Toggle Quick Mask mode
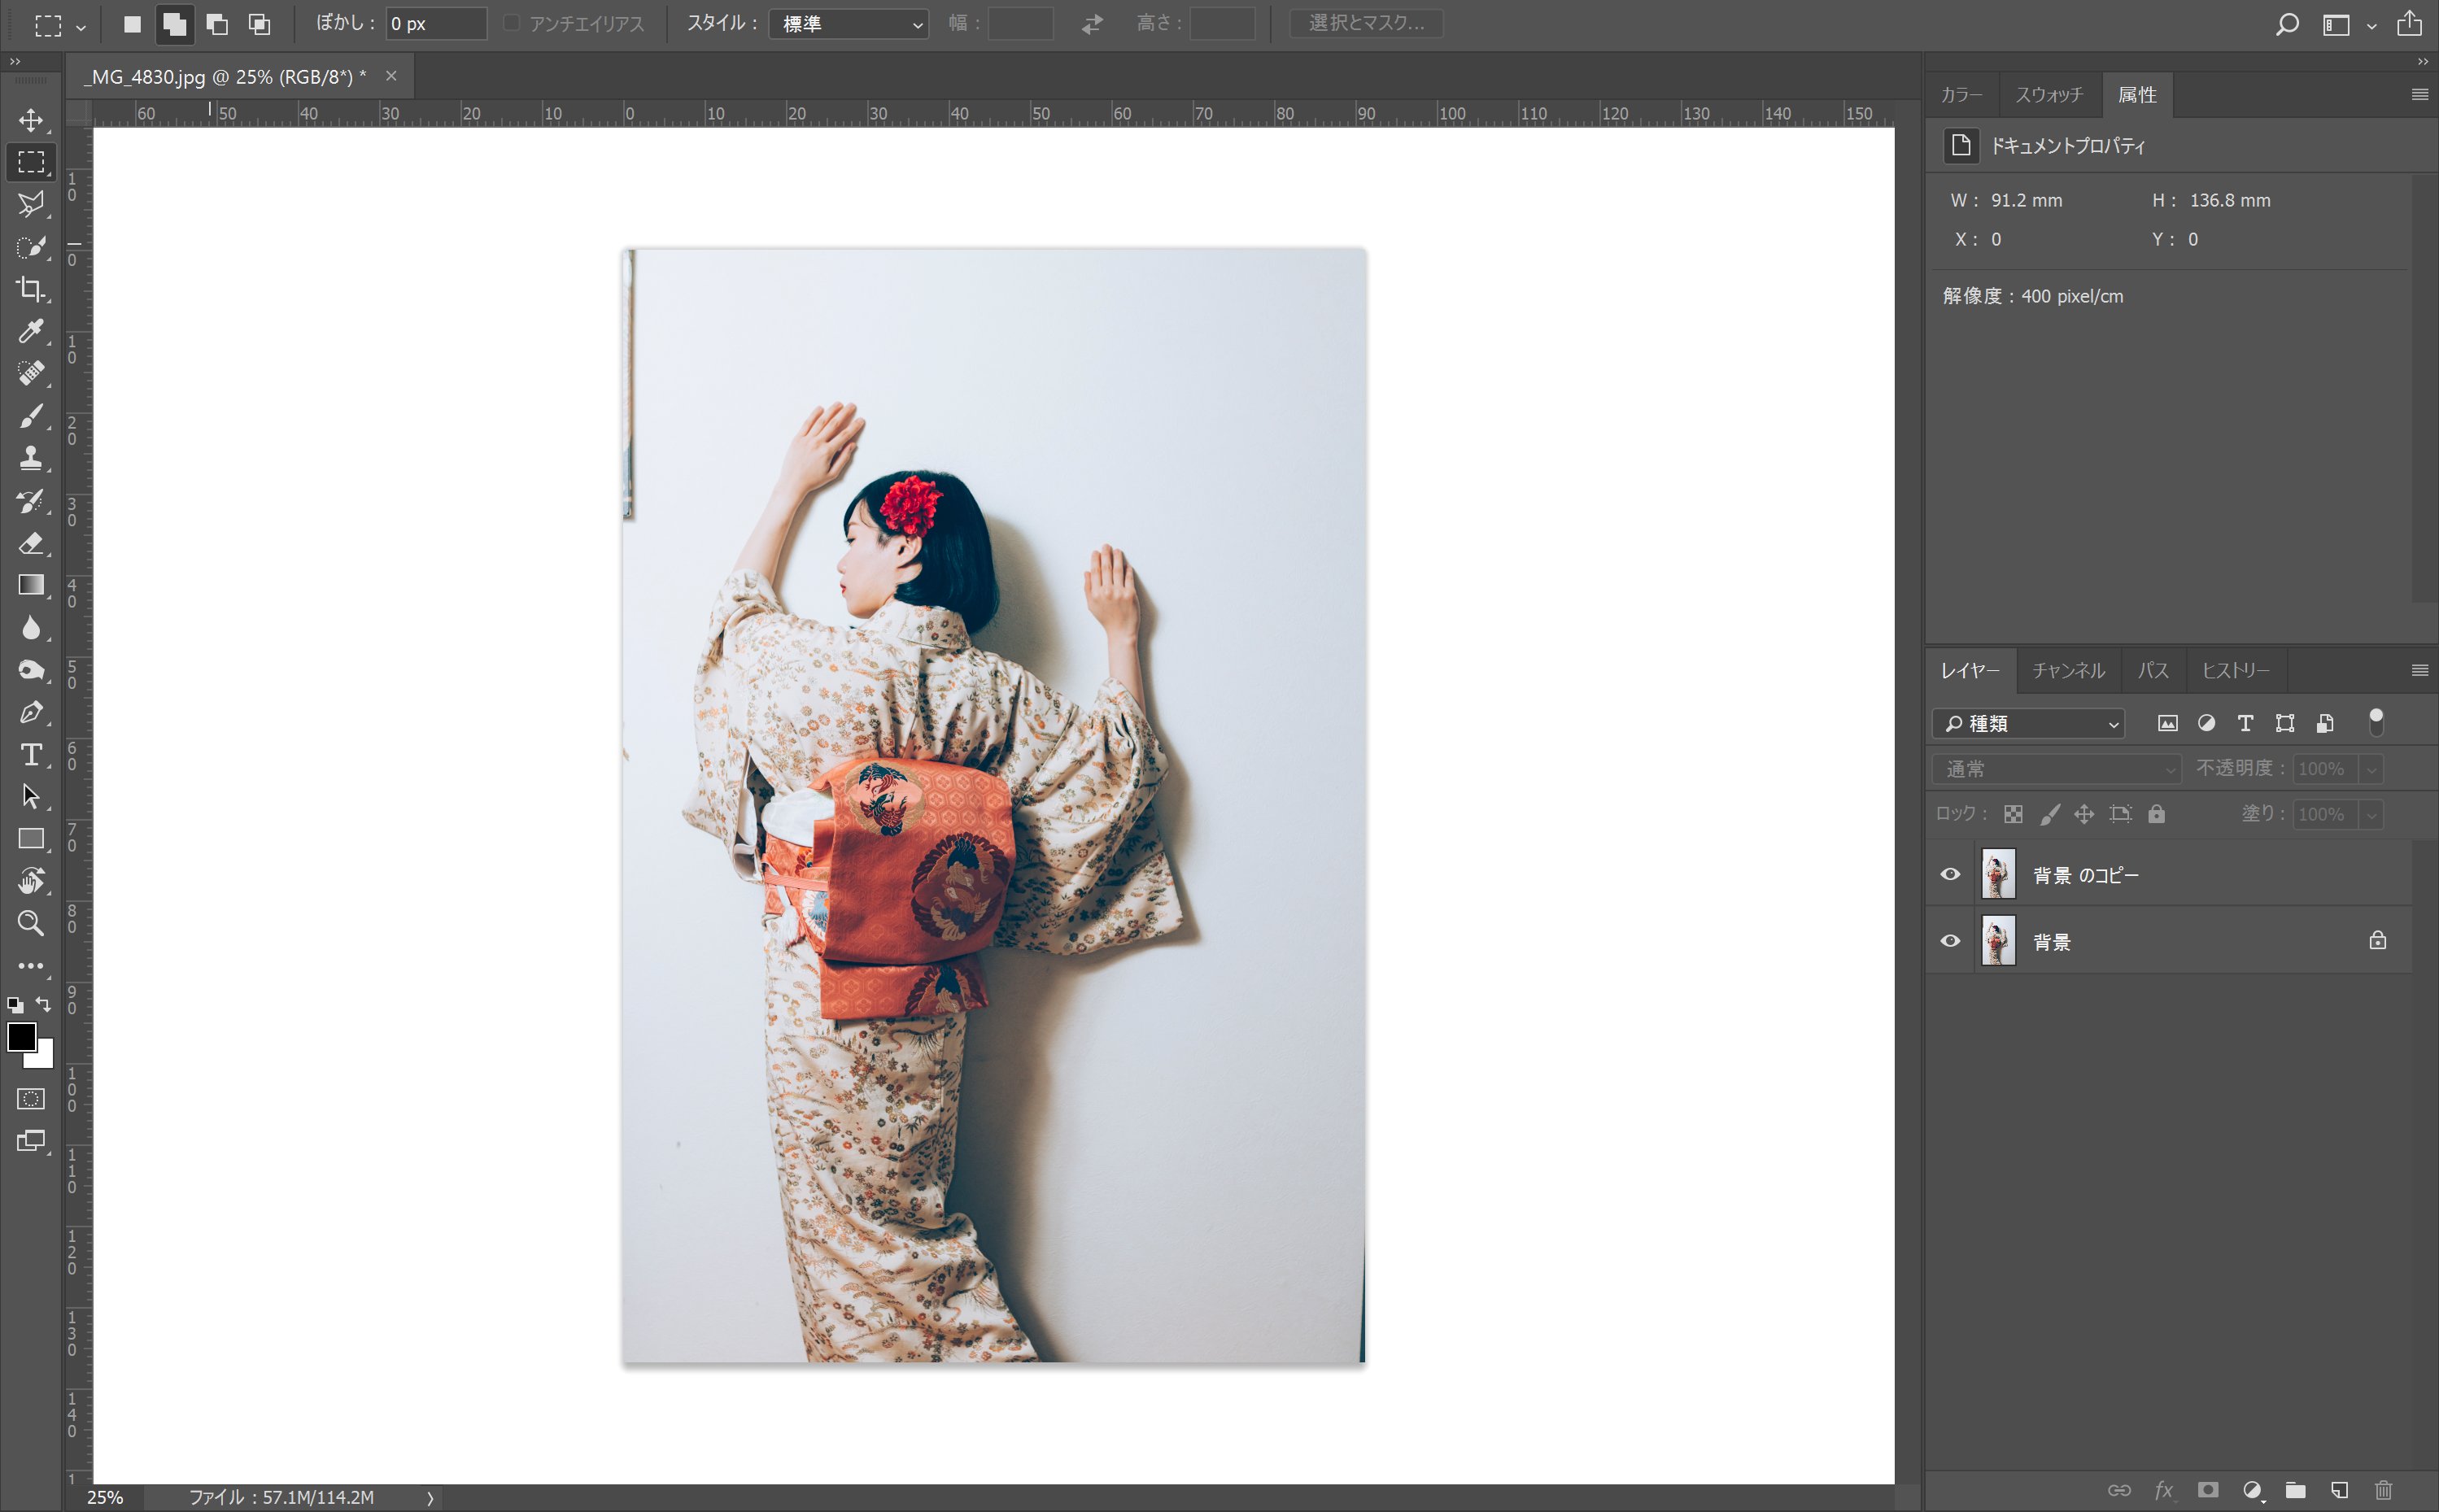 [31, 1099]
